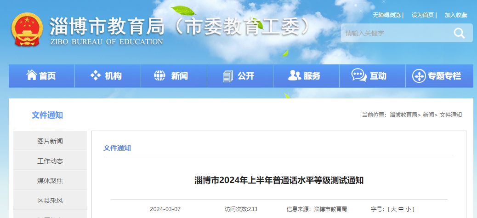Open the 首页 navigation menu
Image resolution: width=477 pixels, height=218 pixels.
(x=42, y=76)
